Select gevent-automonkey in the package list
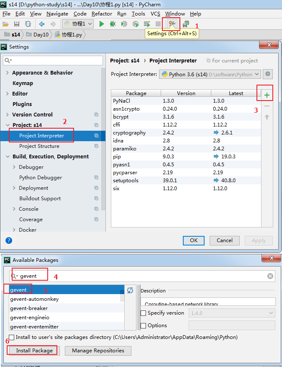Screen dimensions: 282x367 [x=34, y=299]
